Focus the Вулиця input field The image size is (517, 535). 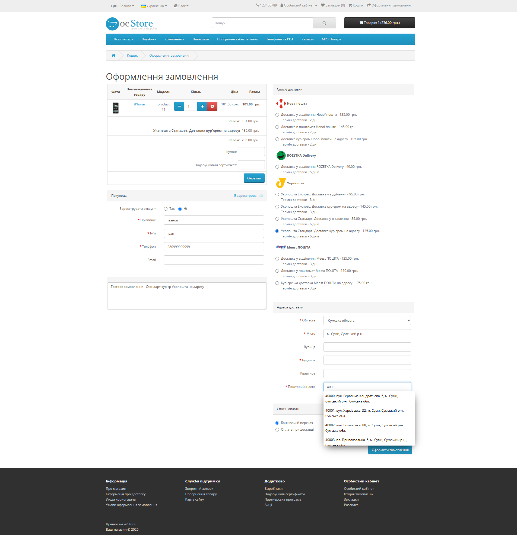click(x=367, y=347)
